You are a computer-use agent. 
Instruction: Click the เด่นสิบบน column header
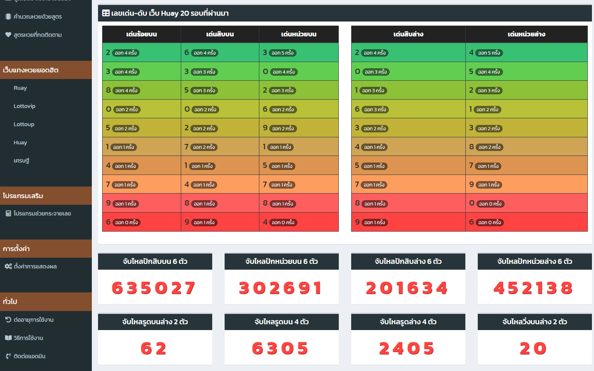point(220,34)
